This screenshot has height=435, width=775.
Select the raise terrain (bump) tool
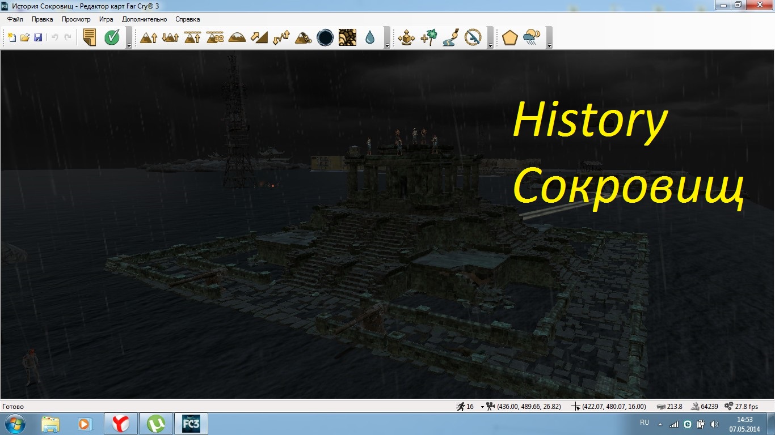[149, 37]
